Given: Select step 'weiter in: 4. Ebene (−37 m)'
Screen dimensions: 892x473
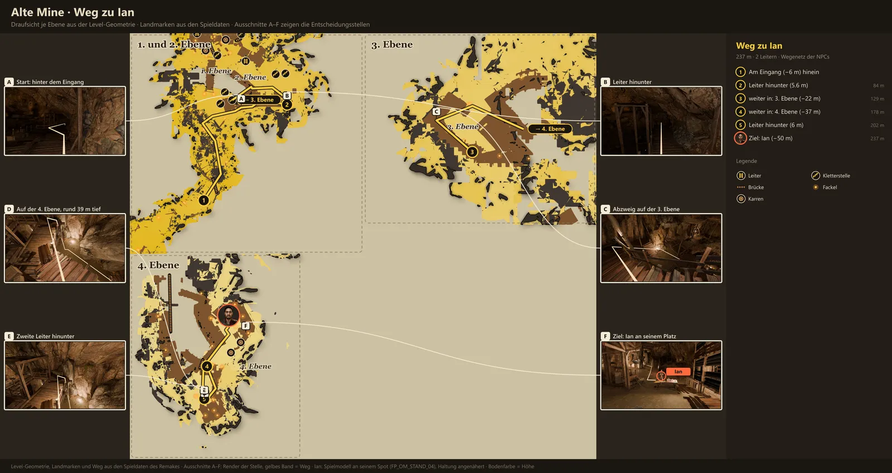Looking at the screenshot, I should coord(809,112).
